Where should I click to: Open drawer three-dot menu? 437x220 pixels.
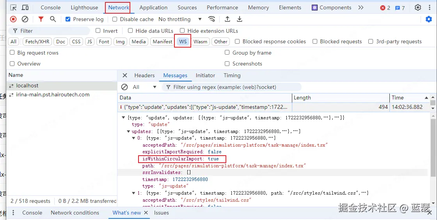[x=13, y=213]
